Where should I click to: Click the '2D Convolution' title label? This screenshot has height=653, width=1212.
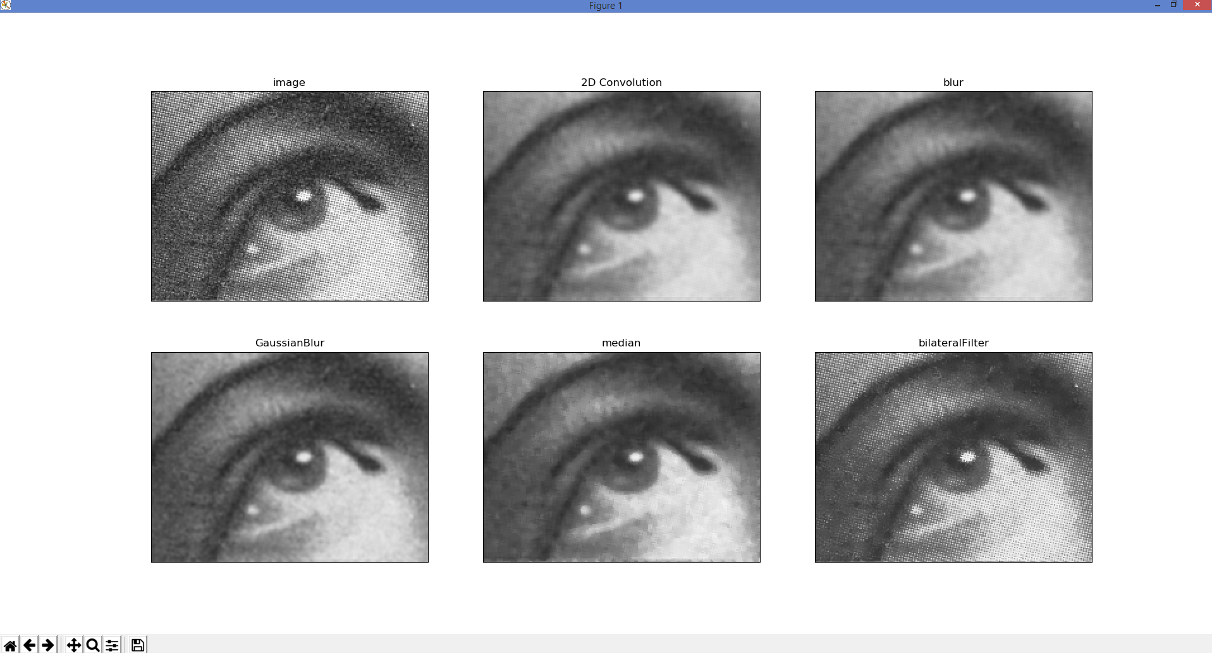coord(621,82)
